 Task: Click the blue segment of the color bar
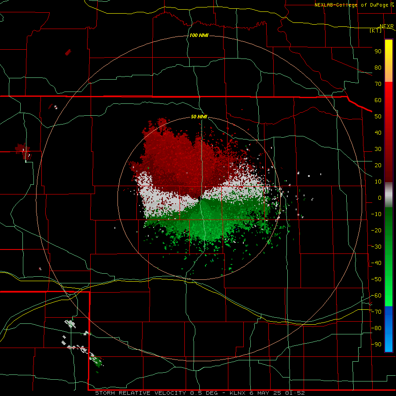(x=389, y=329)
